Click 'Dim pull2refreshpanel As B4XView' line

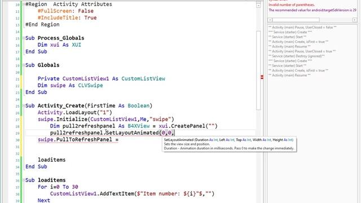134,126
